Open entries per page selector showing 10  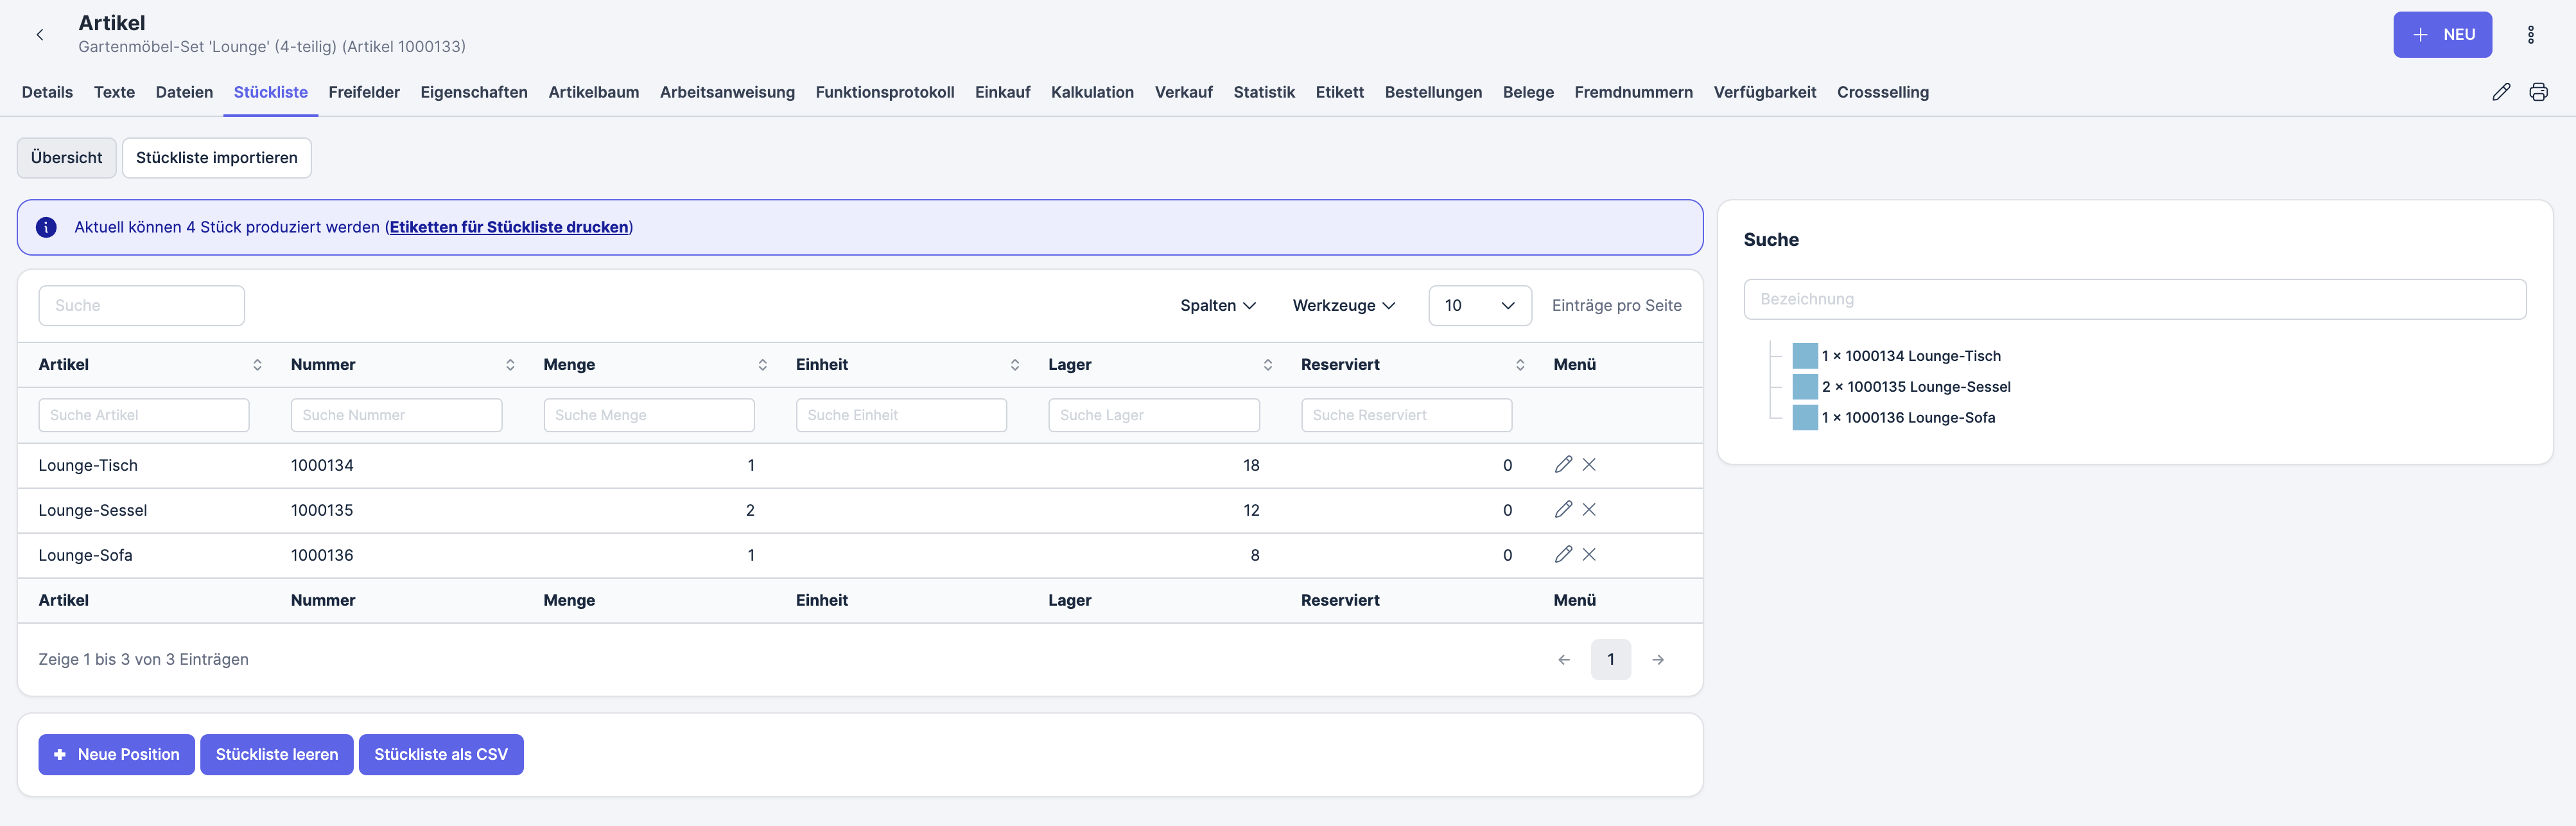click(1479, 306)
